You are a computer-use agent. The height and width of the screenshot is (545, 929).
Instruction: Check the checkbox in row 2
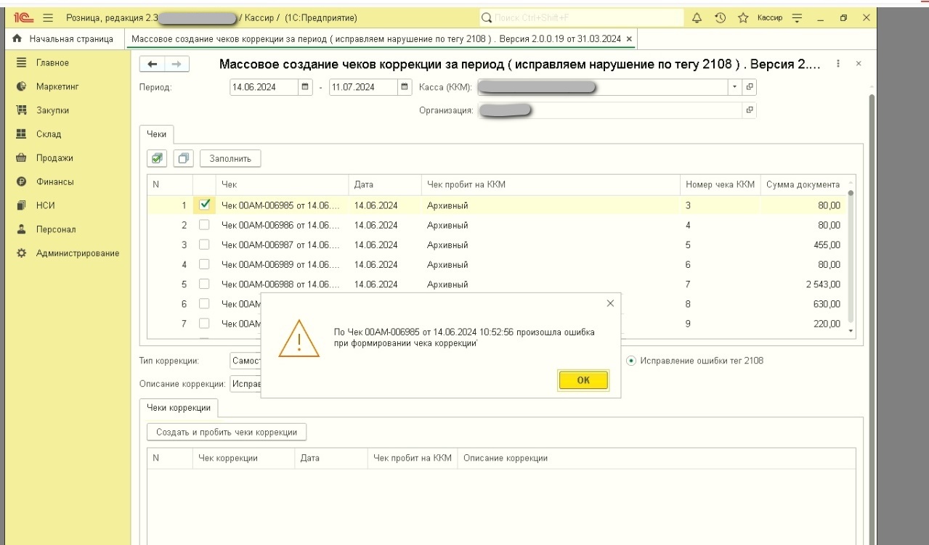coord(204,225)
